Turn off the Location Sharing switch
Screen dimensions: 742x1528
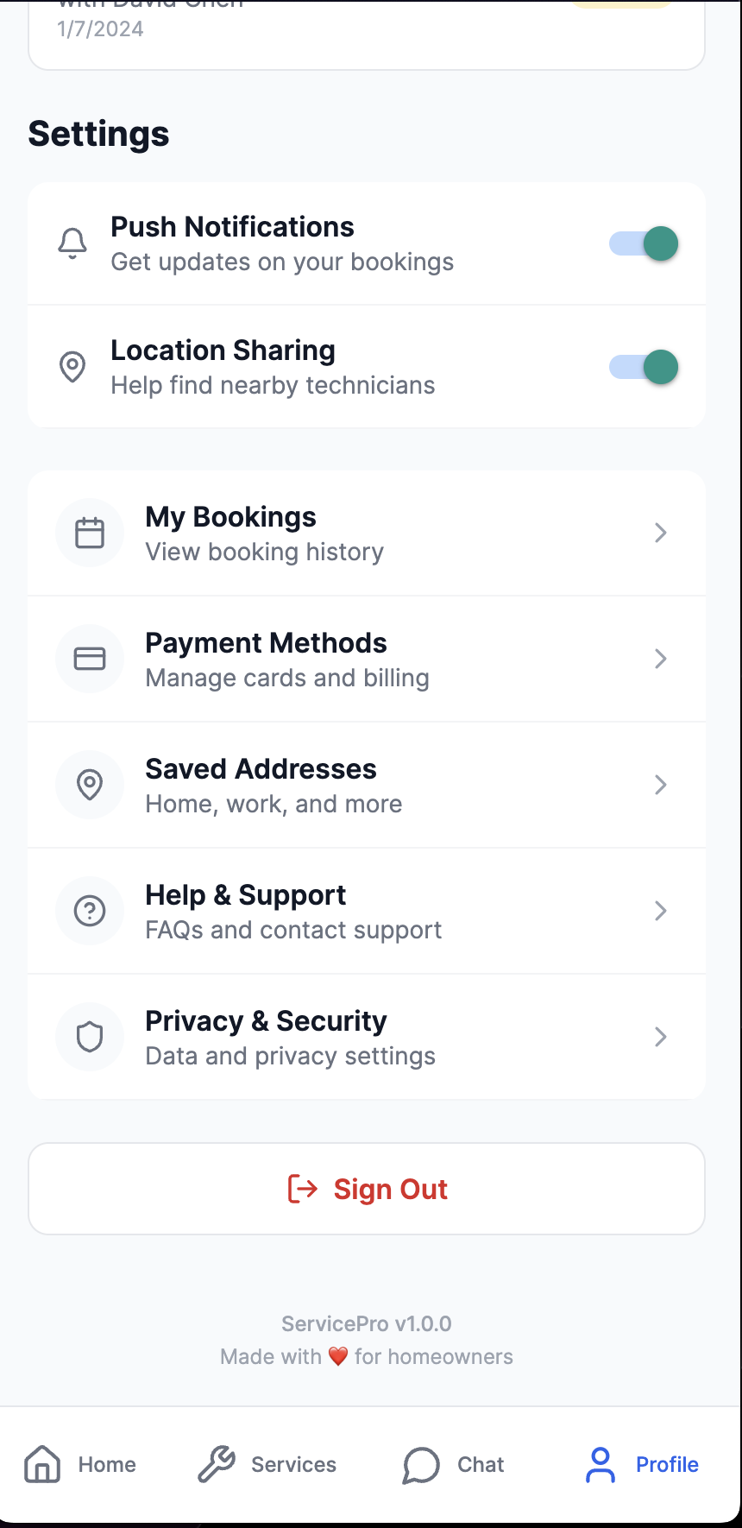tap(644, 367)
